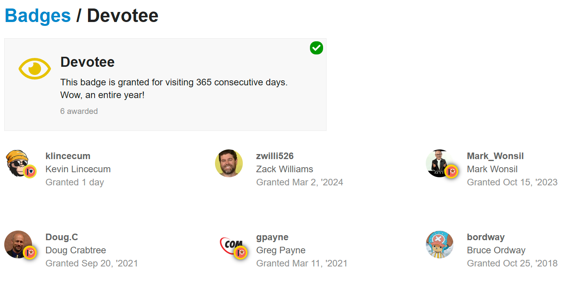The height and width of the screenshot is (290, 579).
Task: Click the Granted Mar 2, '2024 date
Action: pos(300,182)
